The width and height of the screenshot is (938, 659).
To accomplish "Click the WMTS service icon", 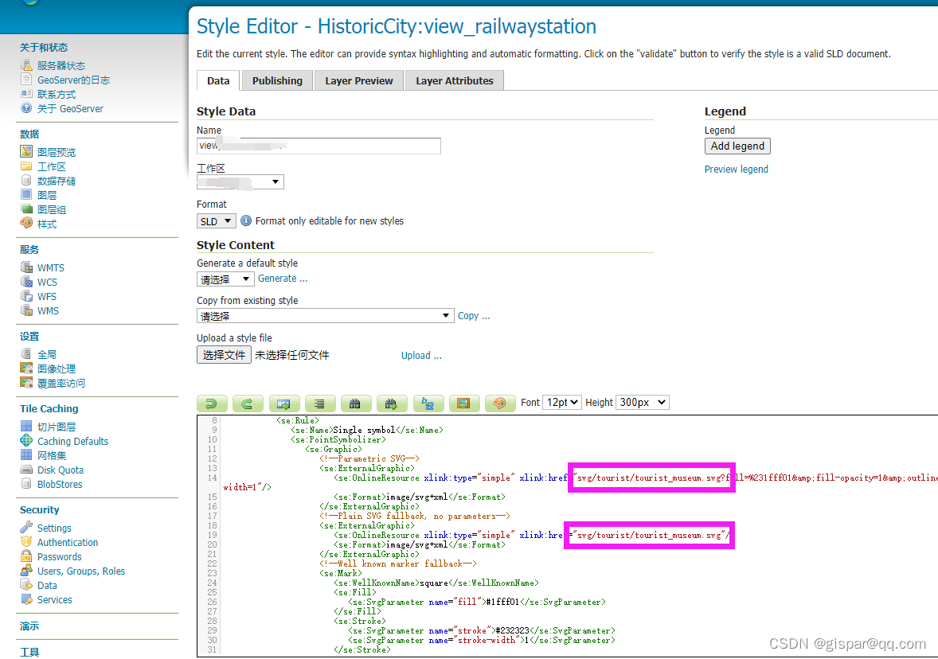I will (26, 267).
